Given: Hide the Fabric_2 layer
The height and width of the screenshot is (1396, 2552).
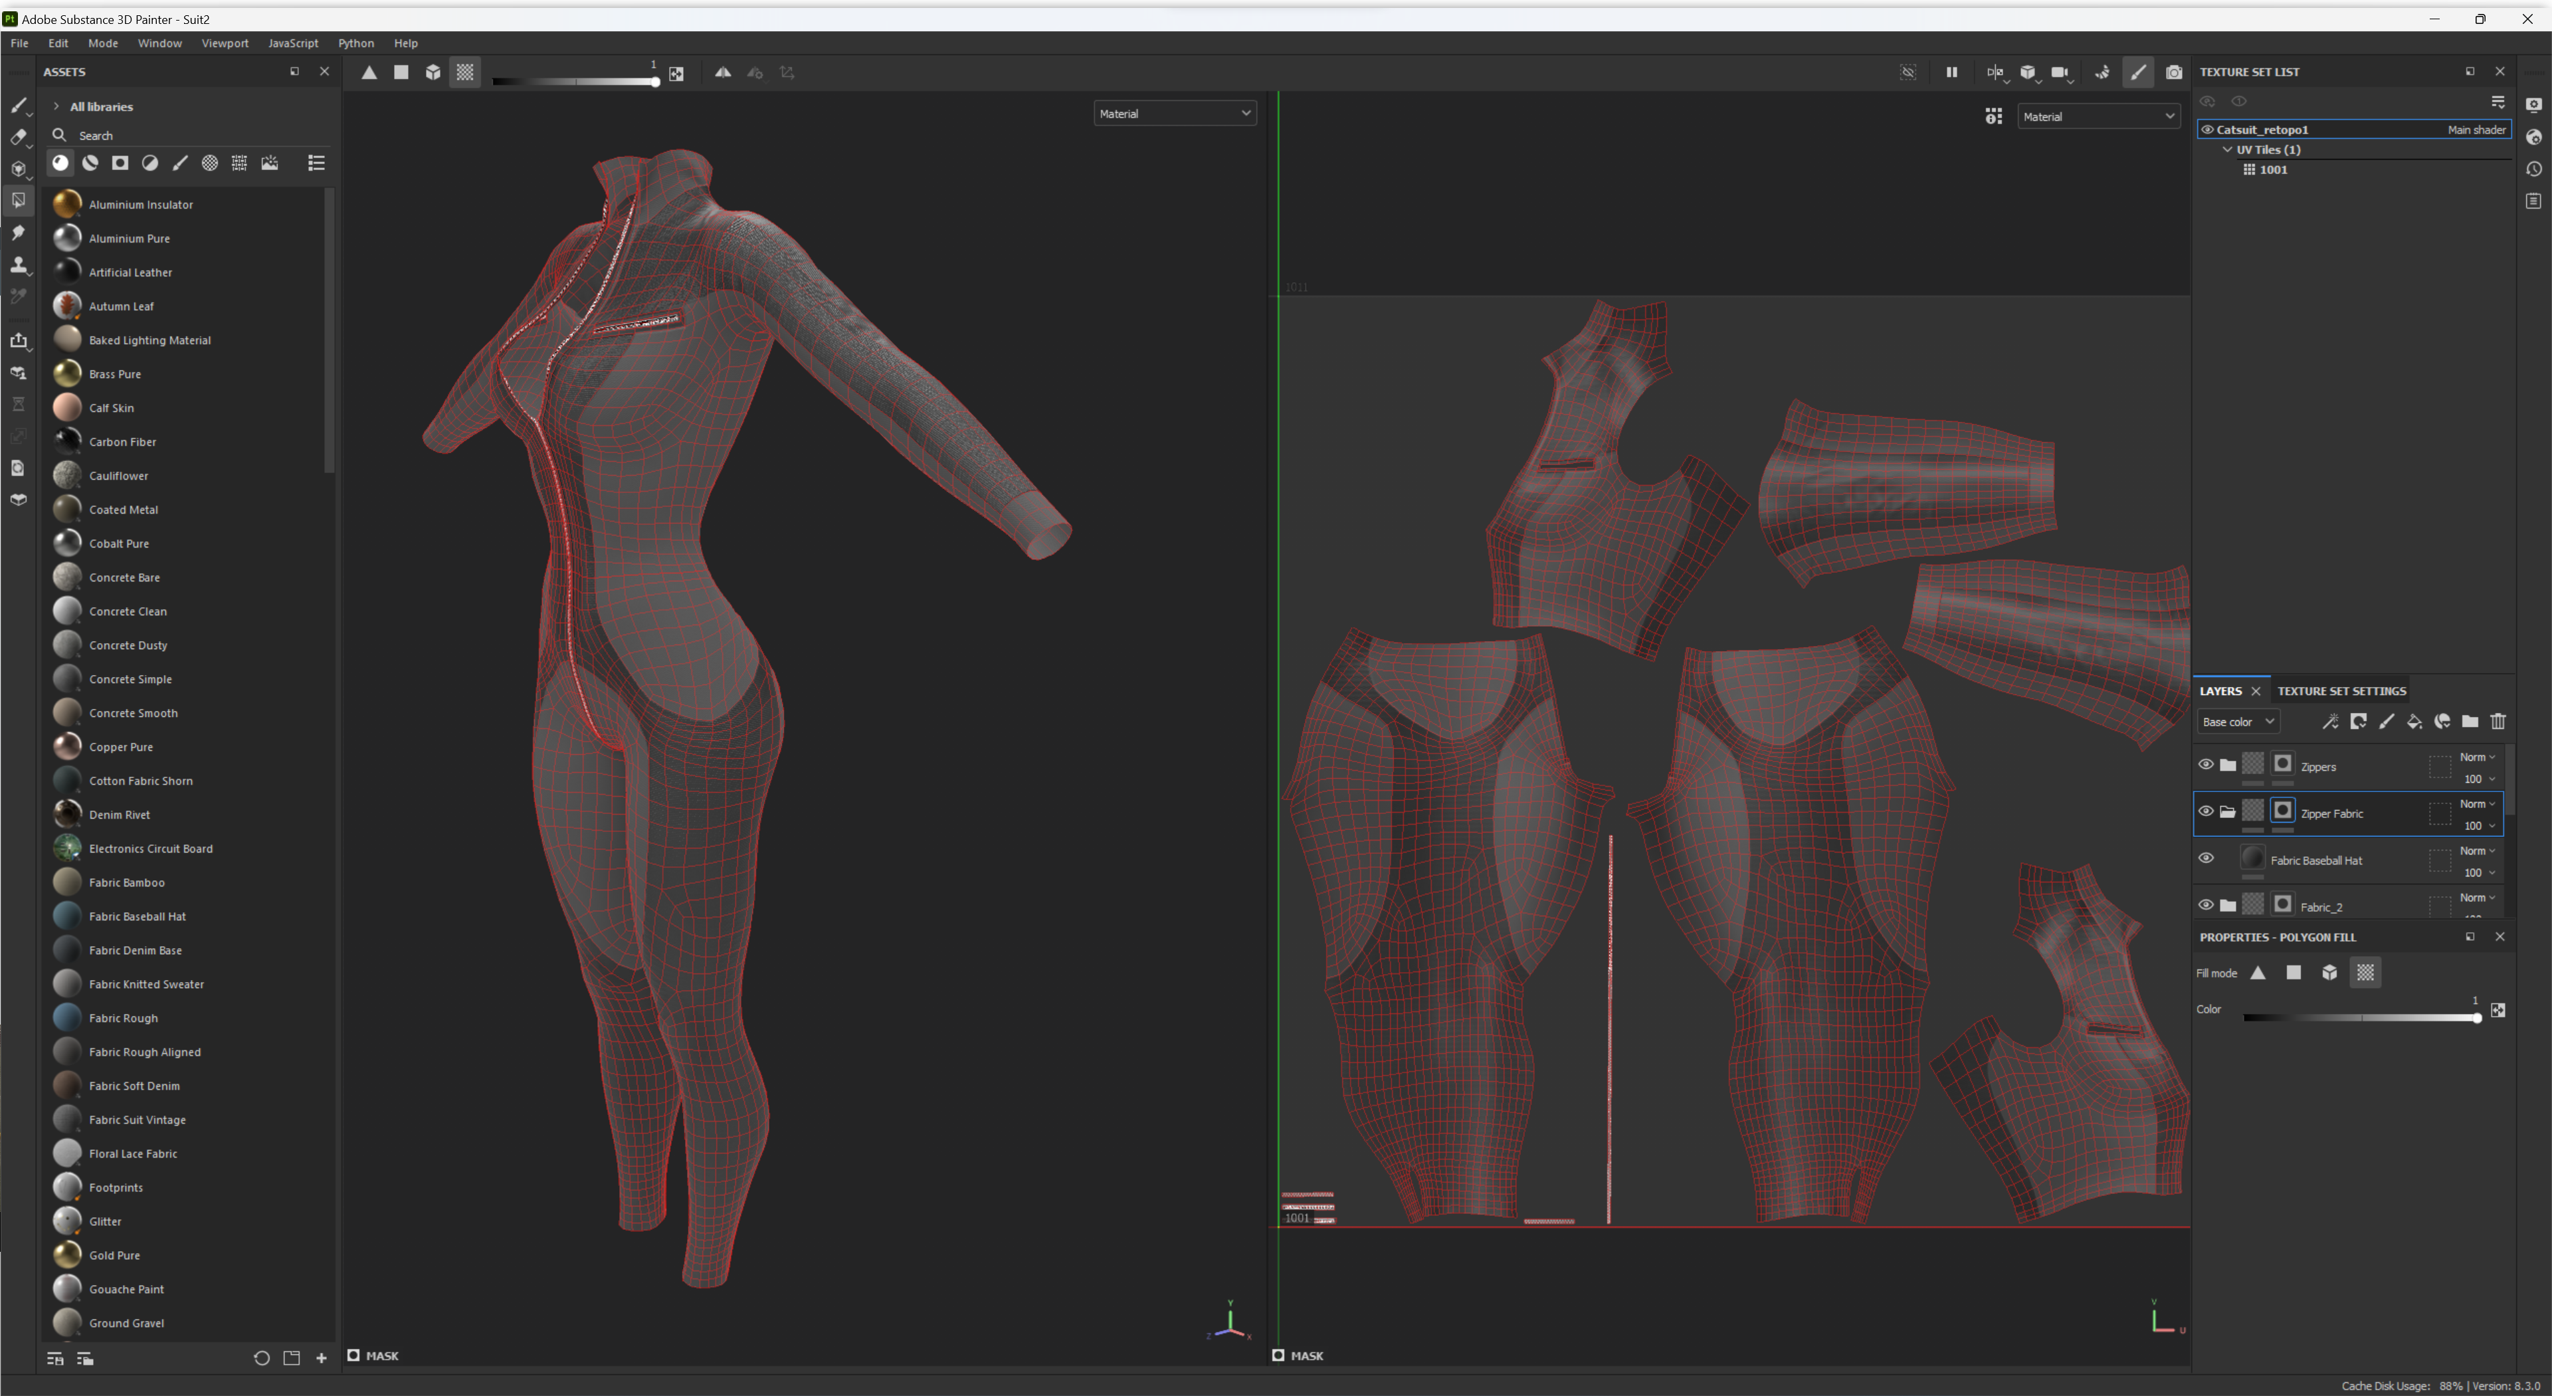Looking at the screenshot, I should pyautogui.click(x=2207, y=904).
